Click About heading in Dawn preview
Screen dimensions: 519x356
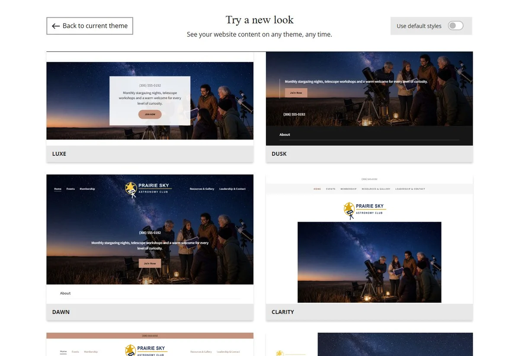tap(65, 293)
